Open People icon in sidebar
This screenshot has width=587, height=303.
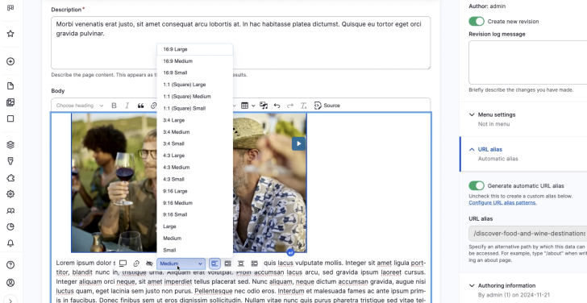coord(10,210)
